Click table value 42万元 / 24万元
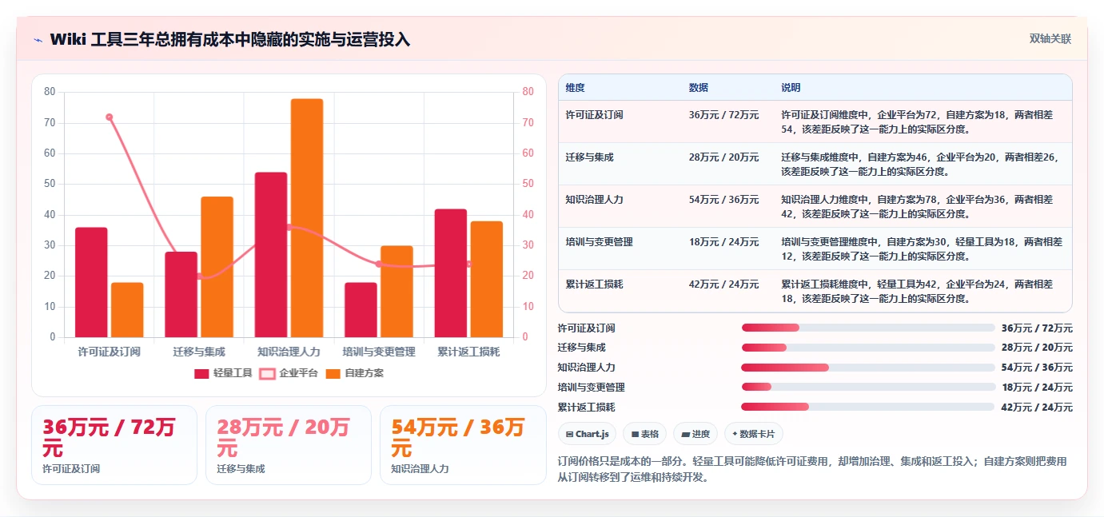Image resolution: width=1104 pixels, height=517 pixels. 723,284
